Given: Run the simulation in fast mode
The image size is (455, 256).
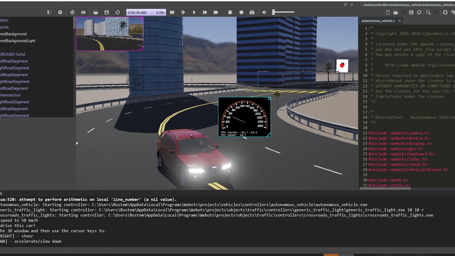Looking at the screenshot, I should (205, 12).
